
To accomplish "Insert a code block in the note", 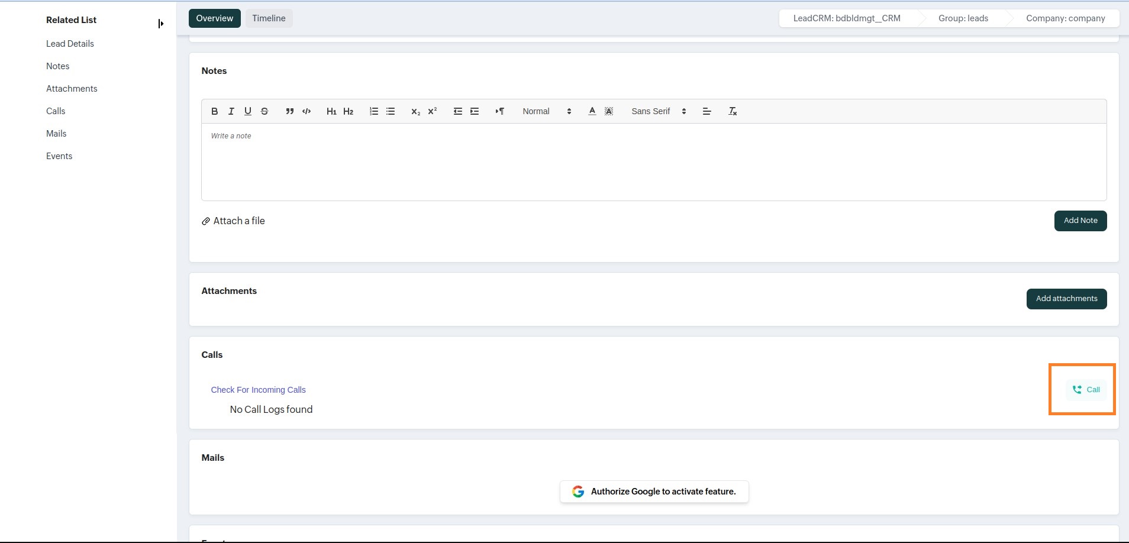I will [x=307, y=111].
